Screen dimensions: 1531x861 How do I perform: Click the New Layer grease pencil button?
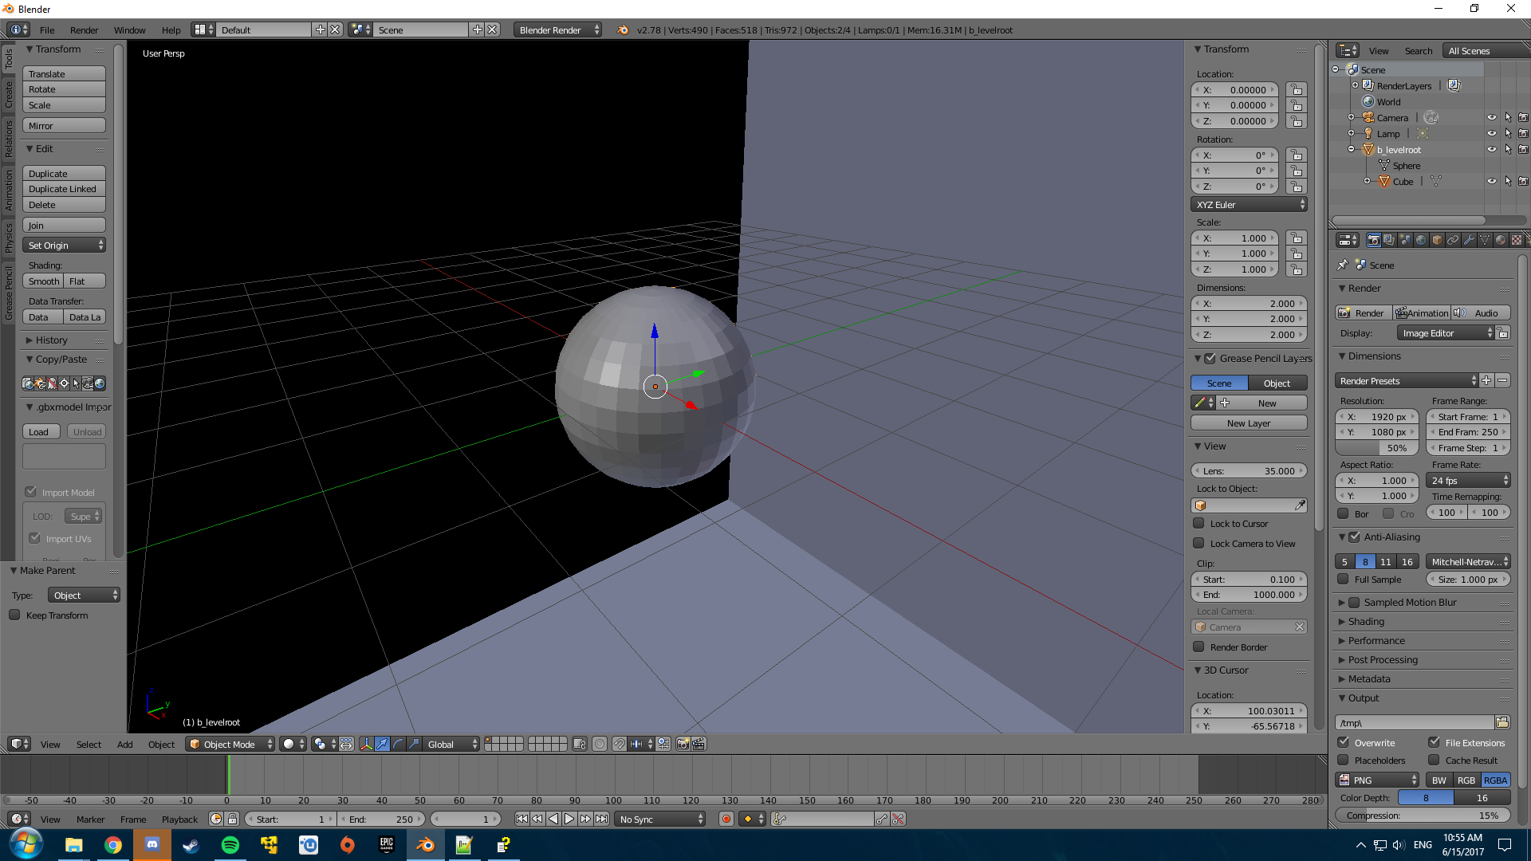pos(1249,423)
